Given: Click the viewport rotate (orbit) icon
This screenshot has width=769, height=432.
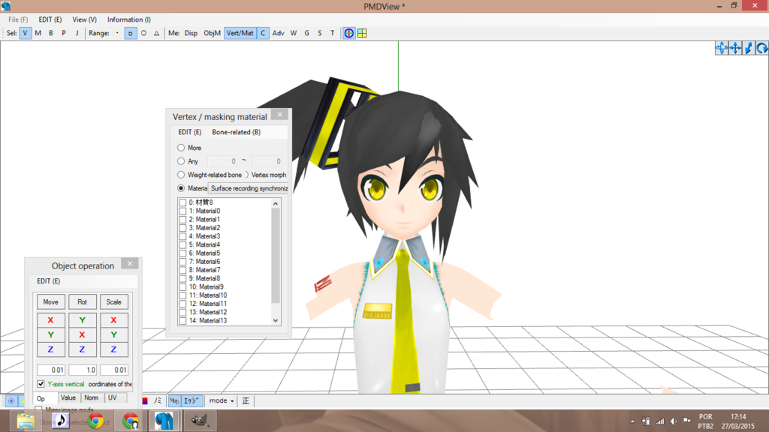Looking at the screenshot, I should pos(722,48).
